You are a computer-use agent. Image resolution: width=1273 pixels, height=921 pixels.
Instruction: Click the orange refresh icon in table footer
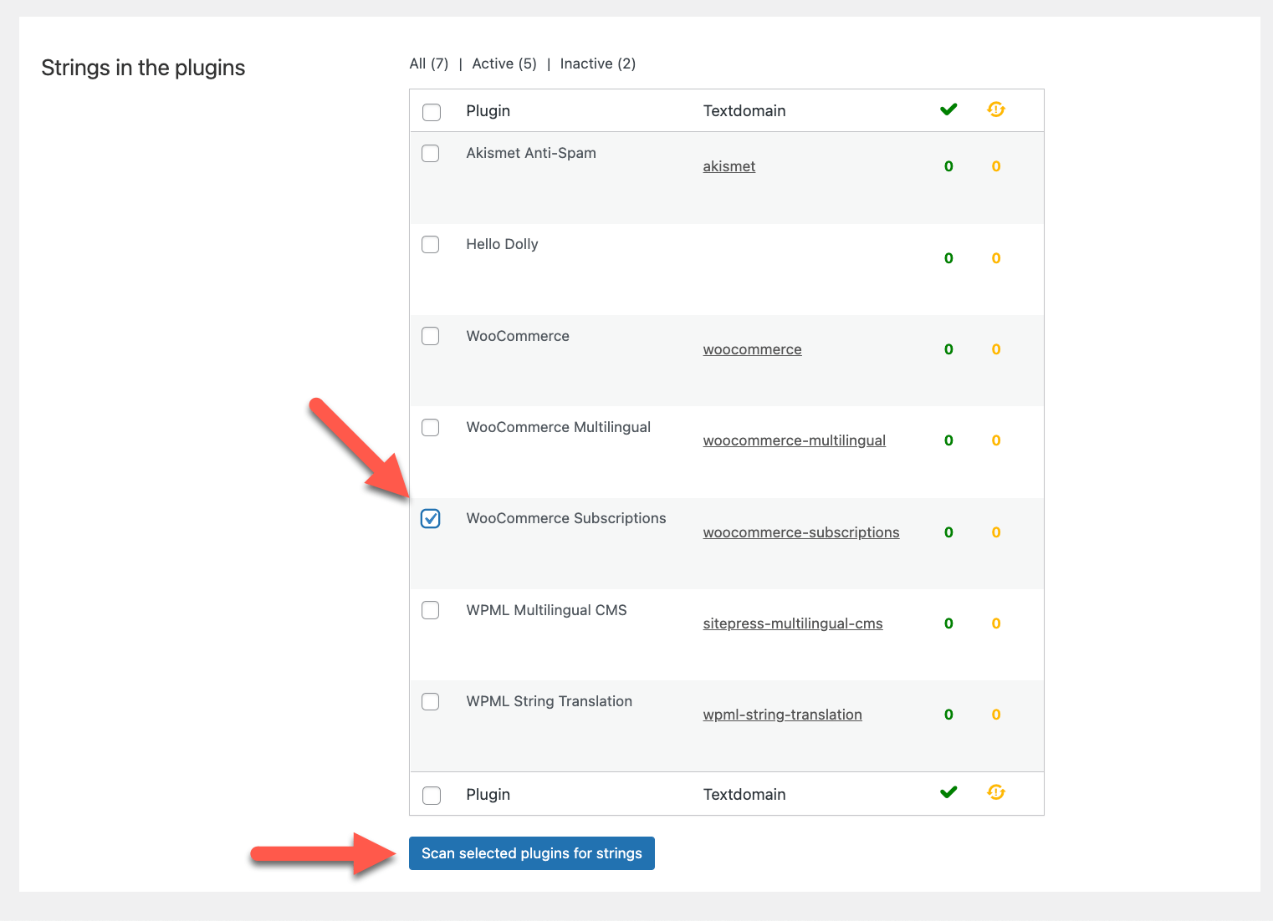(996, 792)
